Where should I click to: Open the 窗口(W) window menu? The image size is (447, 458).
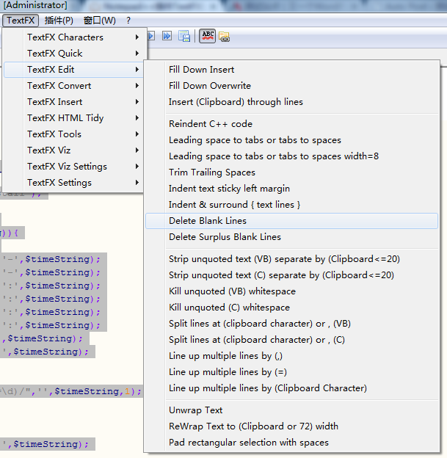coord(100,21)
